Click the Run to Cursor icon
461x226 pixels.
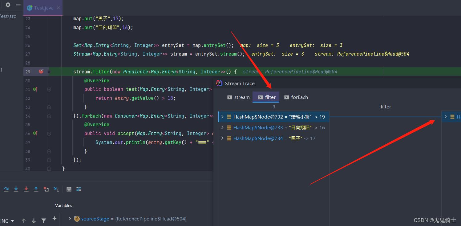[x=56, y=189]
